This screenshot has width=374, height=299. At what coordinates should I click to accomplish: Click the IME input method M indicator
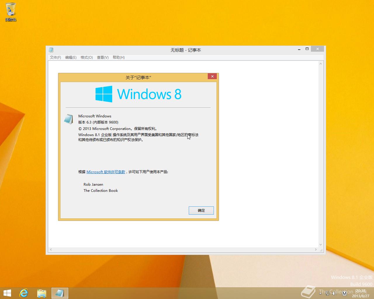[344, 293]
